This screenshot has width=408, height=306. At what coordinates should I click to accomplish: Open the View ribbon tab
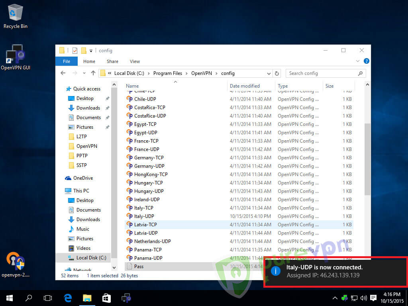tap(135, 61)
